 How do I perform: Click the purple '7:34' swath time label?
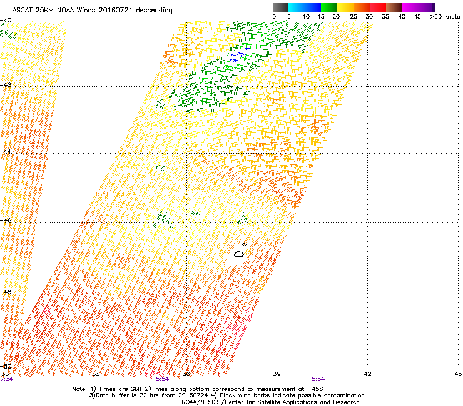[x=7, y=379]
